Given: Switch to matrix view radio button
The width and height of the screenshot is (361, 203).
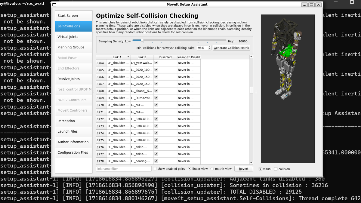Looking at the screenshot, I should [212, 169].
